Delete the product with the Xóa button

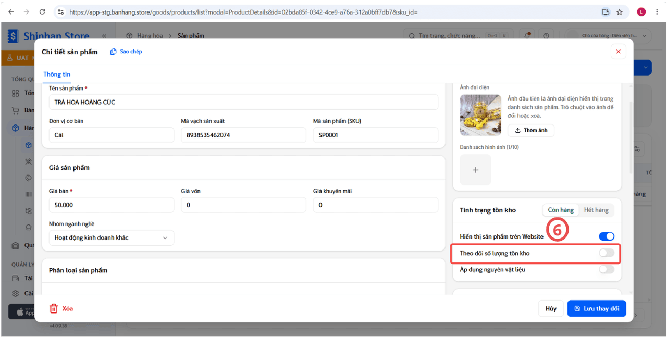click(x=61, y=308)
